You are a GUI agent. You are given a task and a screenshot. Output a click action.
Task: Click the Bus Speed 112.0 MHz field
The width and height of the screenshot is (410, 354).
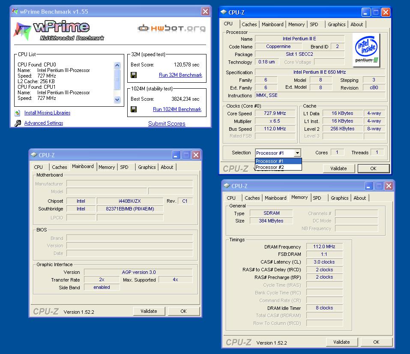[275, 129]
